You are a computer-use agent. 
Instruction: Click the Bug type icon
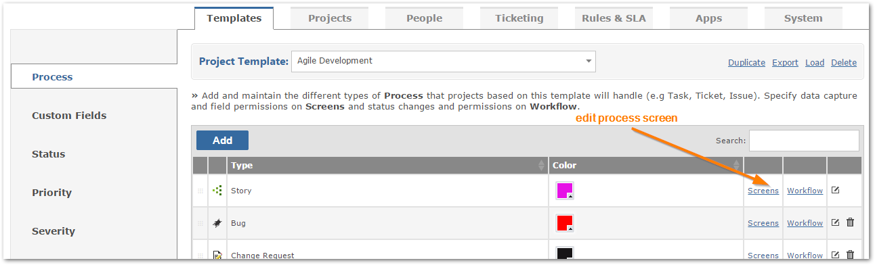[x=217, y=223]
